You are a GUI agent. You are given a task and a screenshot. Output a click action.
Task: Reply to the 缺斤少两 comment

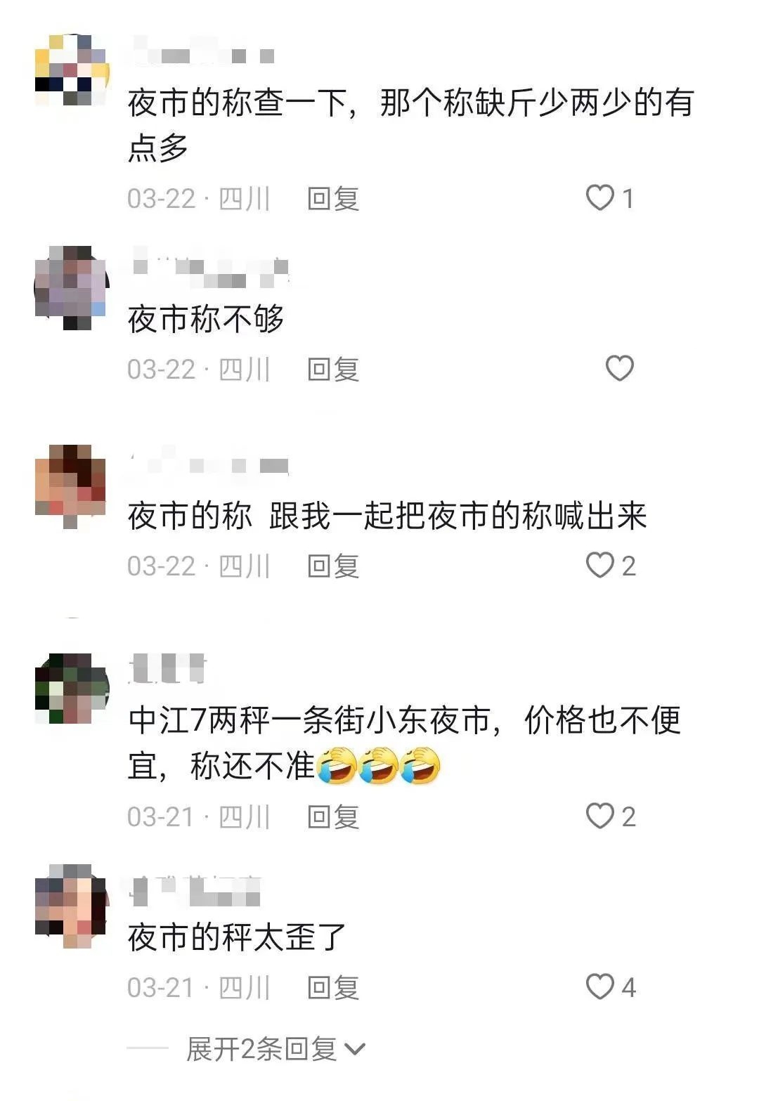pos(333,199)
